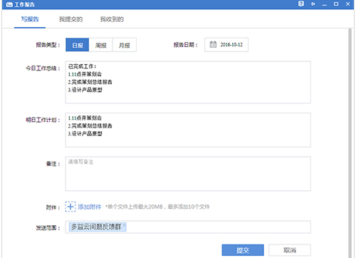
Task: Switch to the 写报告 tab
Action: (30, 19)
